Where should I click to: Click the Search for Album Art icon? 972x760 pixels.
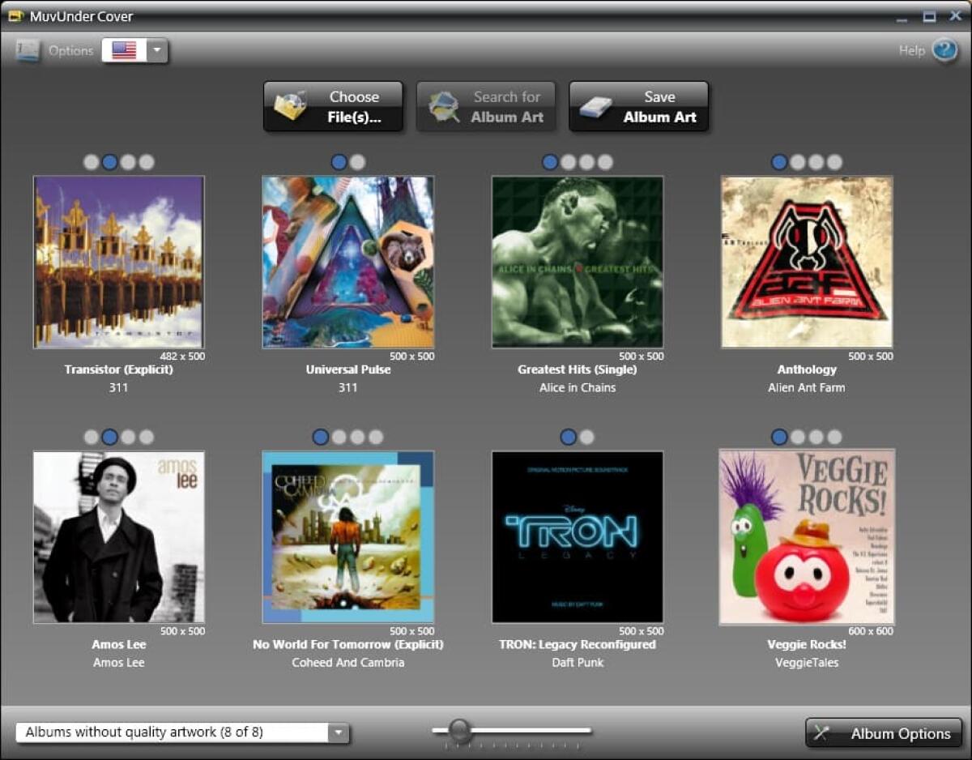[443, 106]
